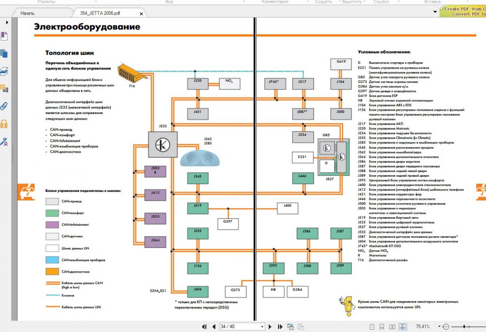Go to the last page
The width and height of the screenshot is (486, 332).
pos(279,327)
